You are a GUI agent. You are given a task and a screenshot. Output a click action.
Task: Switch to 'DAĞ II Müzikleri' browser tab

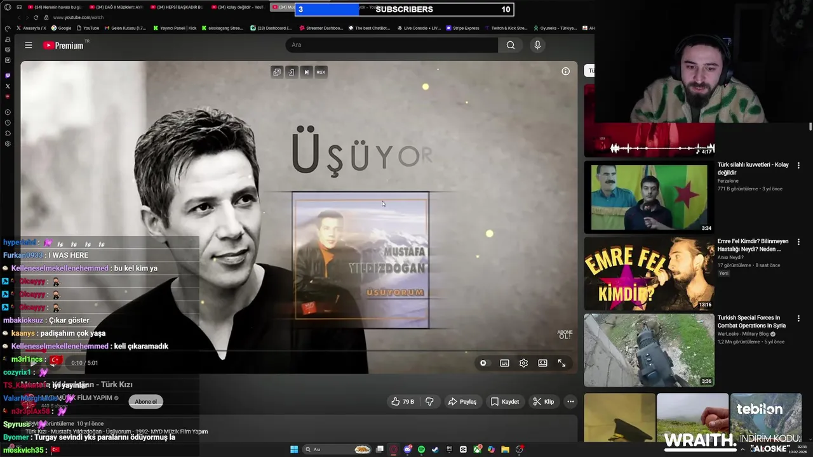(116, 7)
